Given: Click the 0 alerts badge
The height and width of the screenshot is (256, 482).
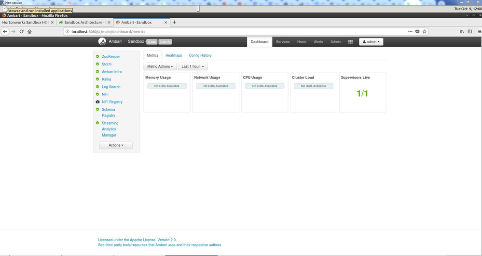Looking at the screenshot, I should click(165, 42).
